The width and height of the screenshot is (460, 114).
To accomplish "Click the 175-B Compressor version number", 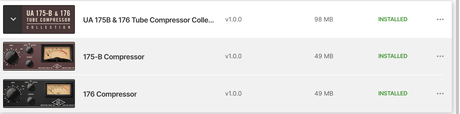I will [x=233, y=56].
